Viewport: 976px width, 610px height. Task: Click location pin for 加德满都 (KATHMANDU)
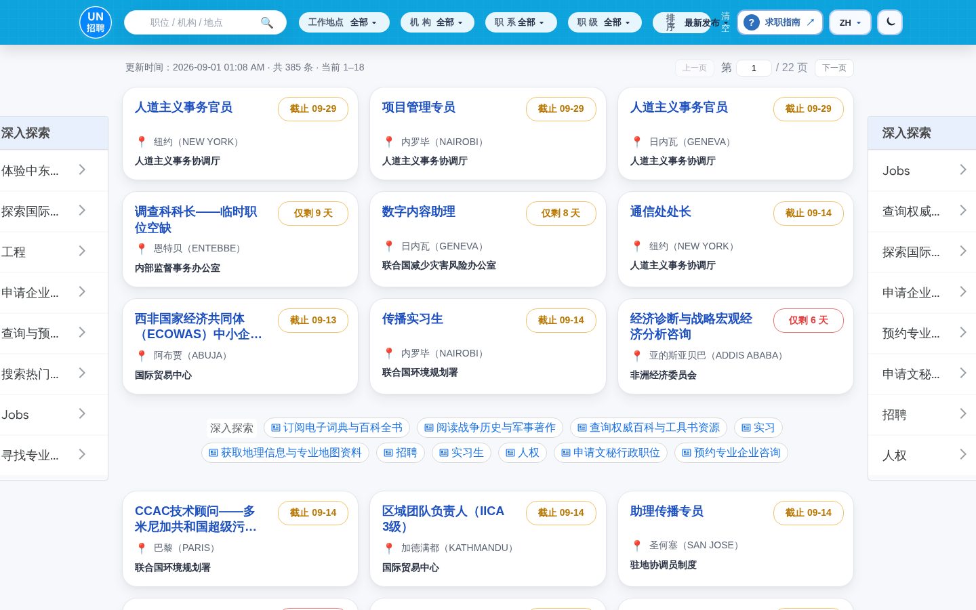point(389,548)
